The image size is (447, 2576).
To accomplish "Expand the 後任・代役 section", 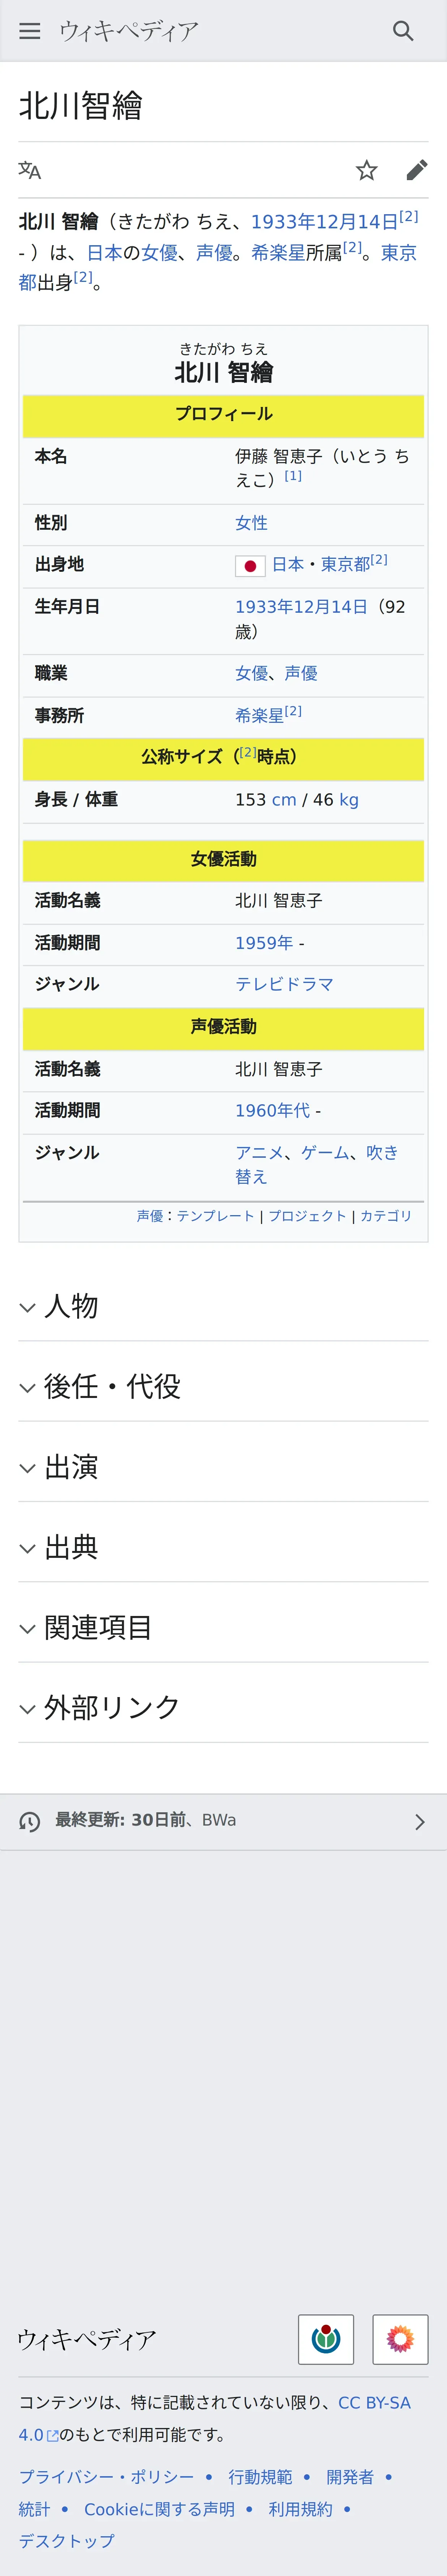I will [223, 1387].
